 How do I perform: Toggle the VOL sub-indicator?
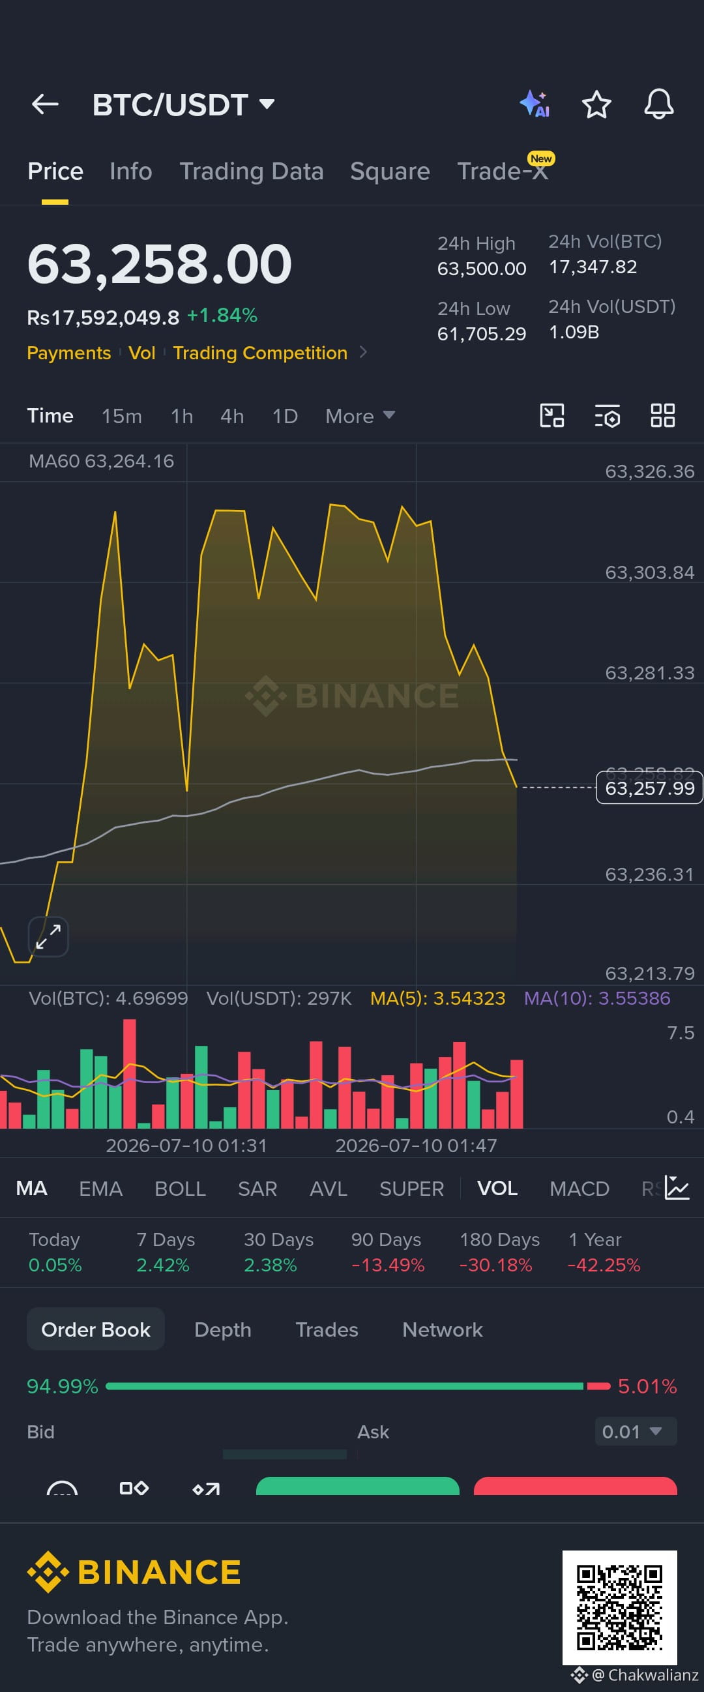497,1188
